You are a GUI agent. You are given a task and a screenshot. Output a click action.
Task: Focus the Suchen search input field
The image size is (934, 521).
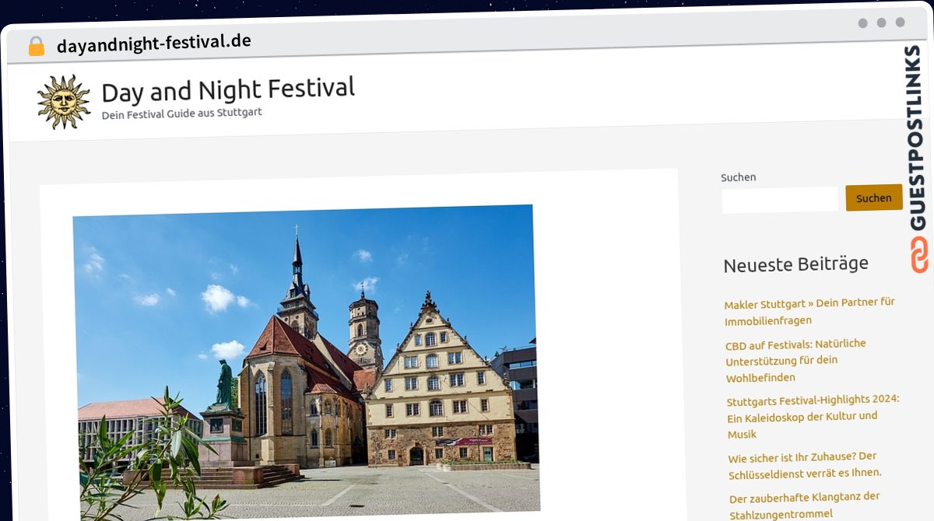coord(780,199)
